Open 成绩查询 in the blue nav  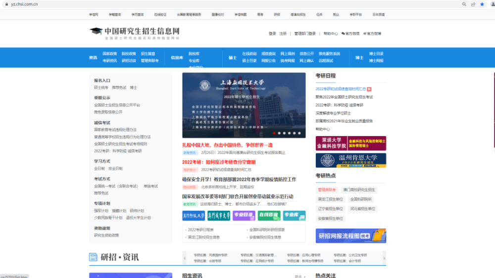click(x=268, y=53)
